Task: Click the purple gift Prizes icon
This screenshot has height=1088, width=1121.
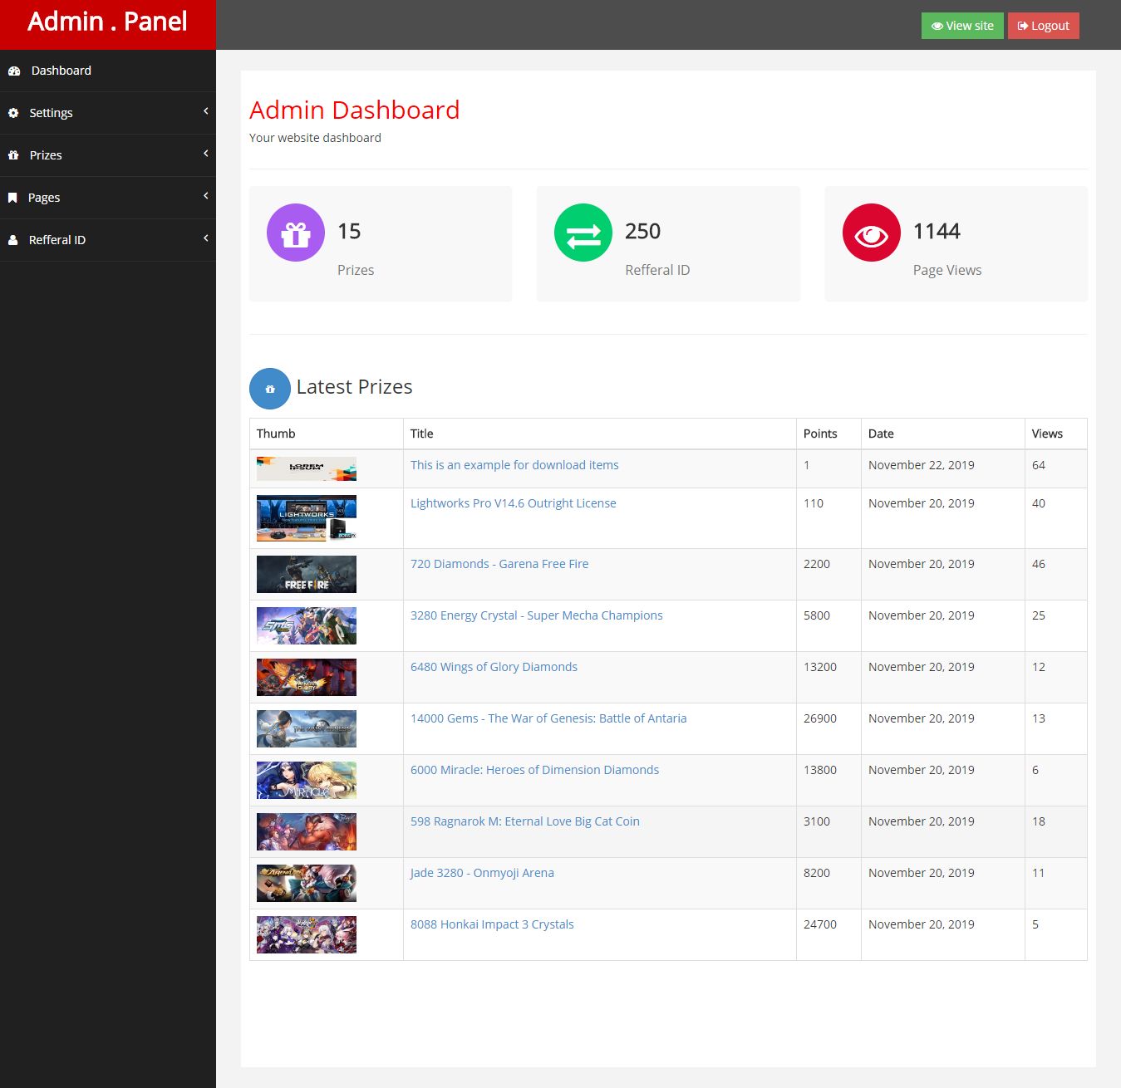Action: (x=295, y=233)
